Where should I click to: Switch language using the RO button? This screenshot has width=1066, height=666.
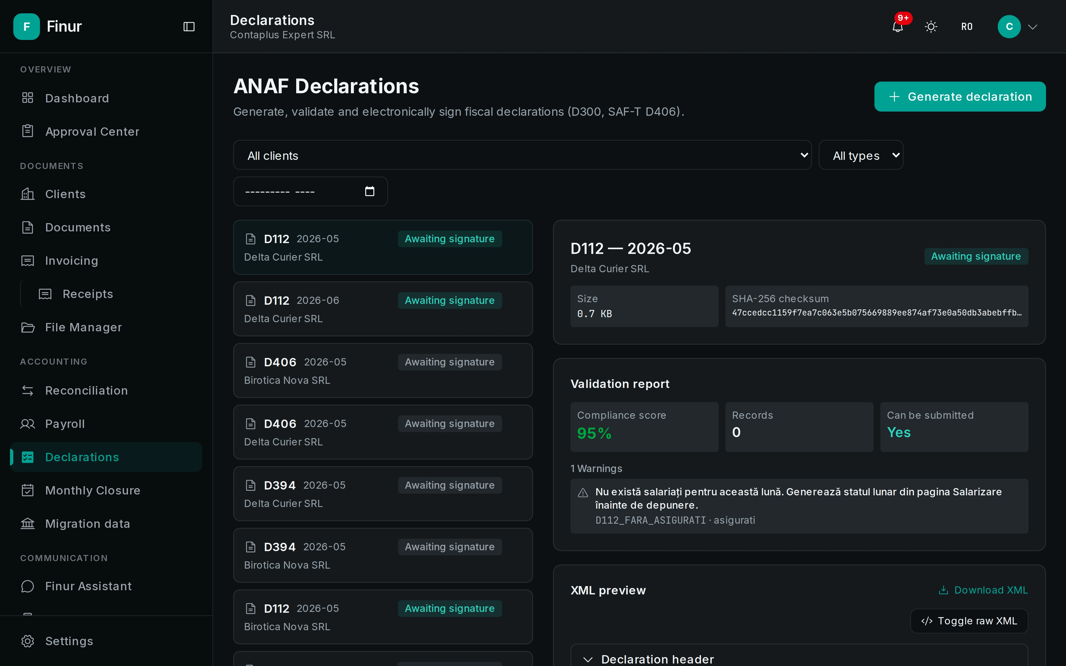pyautogui.click(x=966, y=26)
